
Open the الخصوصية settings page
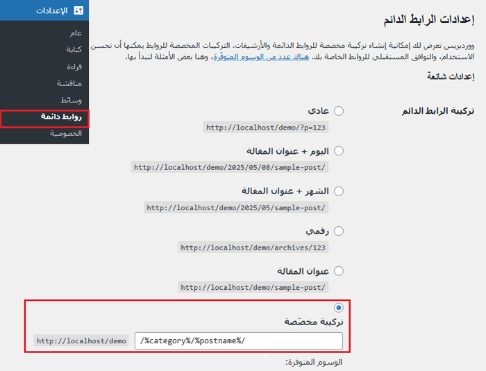pos(66,133)
